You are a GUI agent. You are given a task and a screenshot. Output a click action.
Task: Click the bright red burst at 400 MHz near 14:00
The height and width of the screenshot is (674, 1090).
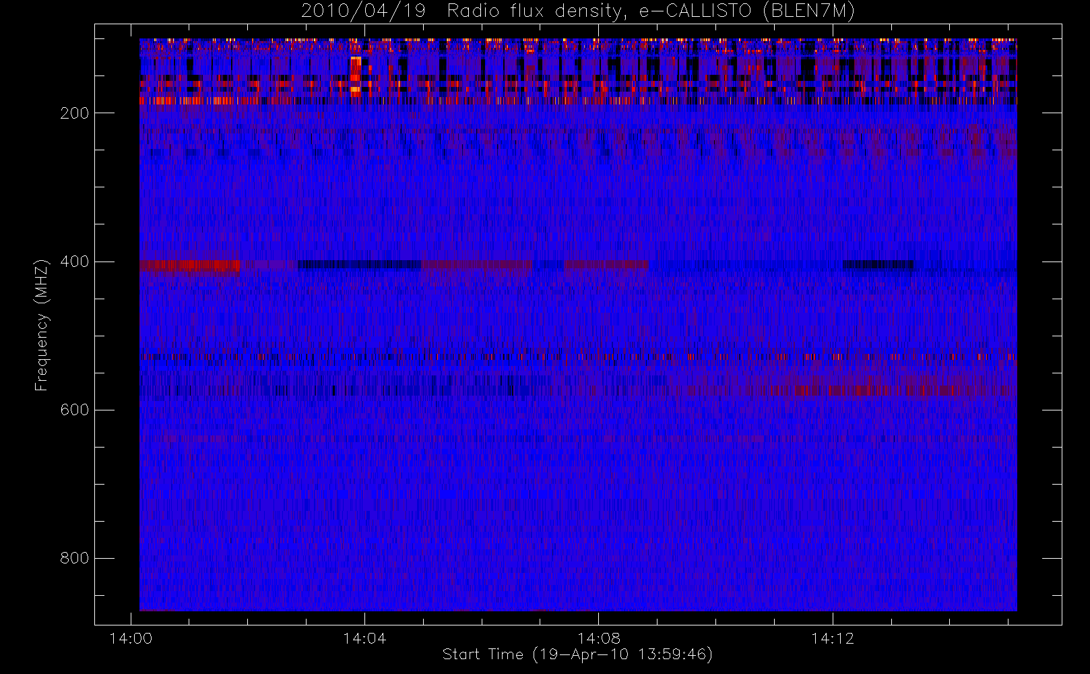(x=190, y=266)
